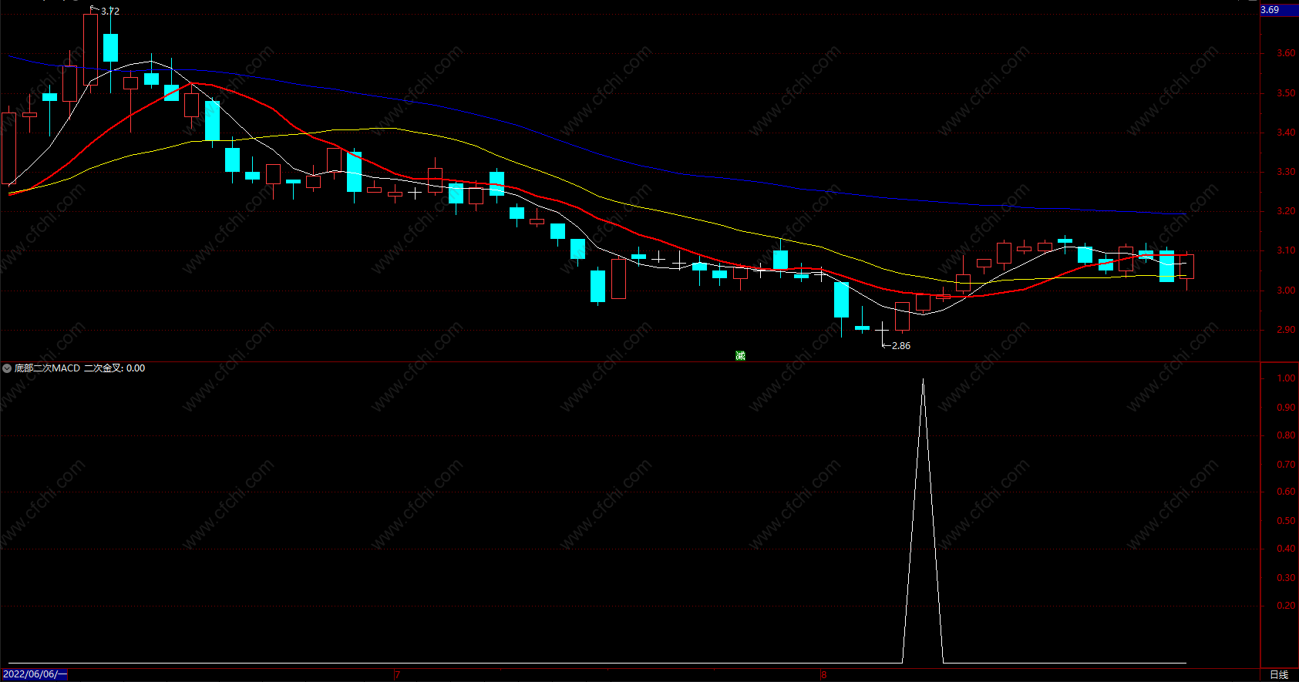
Task: Click the month 8 marker on time axis
Action: (x=823, y=675)
